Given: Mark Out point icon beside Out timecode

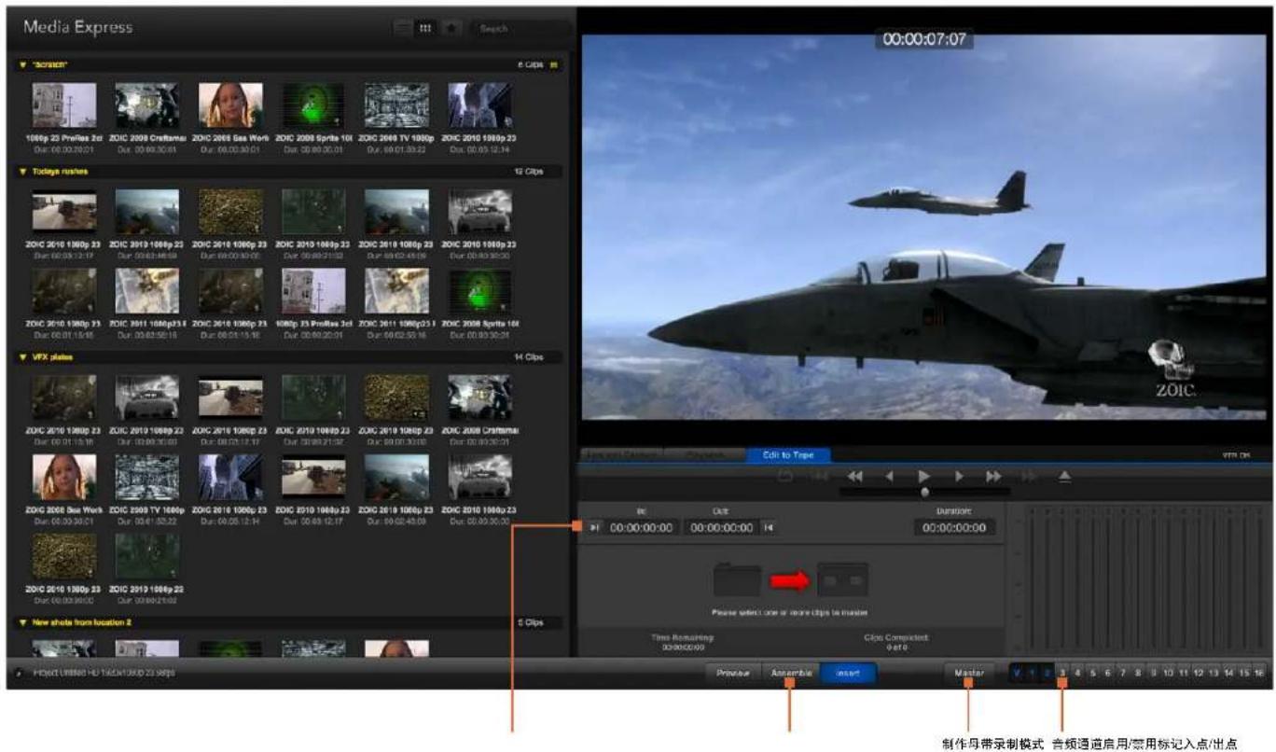Looking at the screenshot, I should tap(768, 527).
